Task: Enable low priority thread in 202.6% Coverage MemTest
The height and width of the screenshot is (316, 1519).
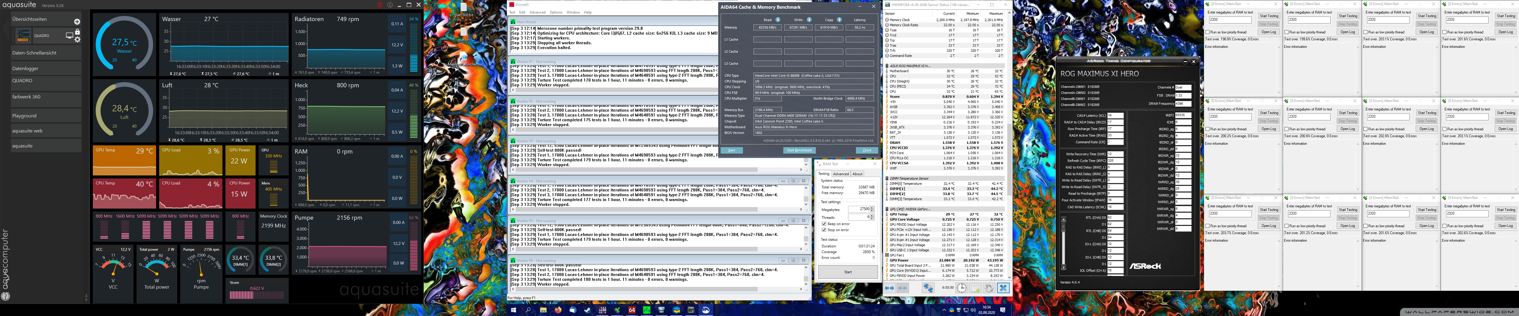Action: coord(1445,226)
